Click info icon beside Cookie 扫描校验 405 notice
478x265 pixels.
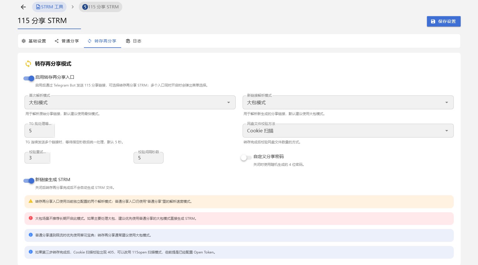[31, 252]
